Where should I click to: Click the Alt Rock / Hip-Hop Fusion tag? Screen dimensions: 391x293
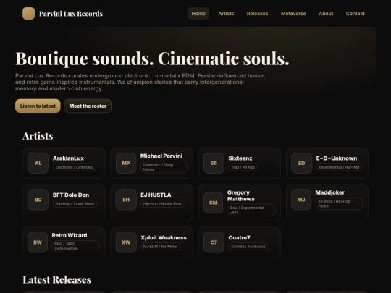tap(339, 203)
